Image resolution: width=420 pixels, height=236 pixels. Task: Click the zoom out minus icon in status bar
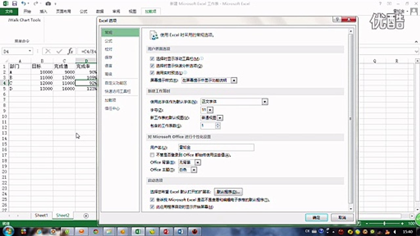[x=367, y=223]
